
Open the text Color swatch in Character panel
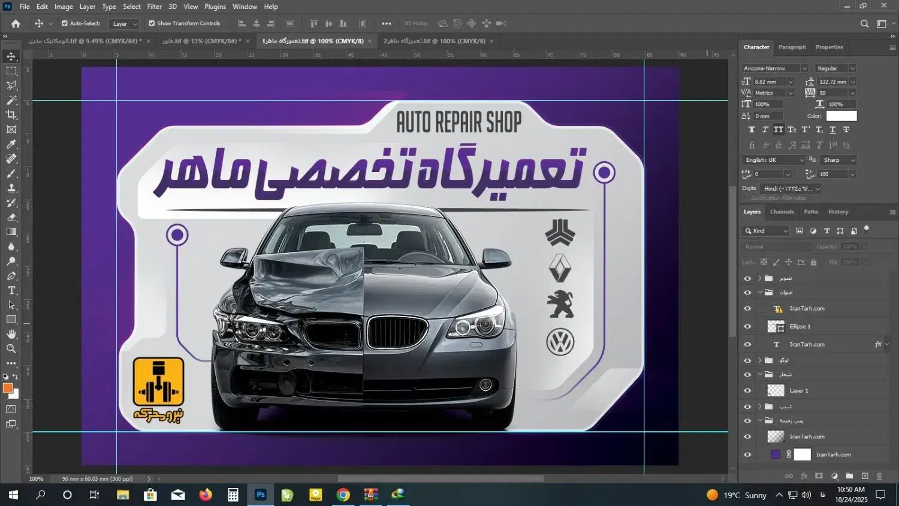coord(841,116)
